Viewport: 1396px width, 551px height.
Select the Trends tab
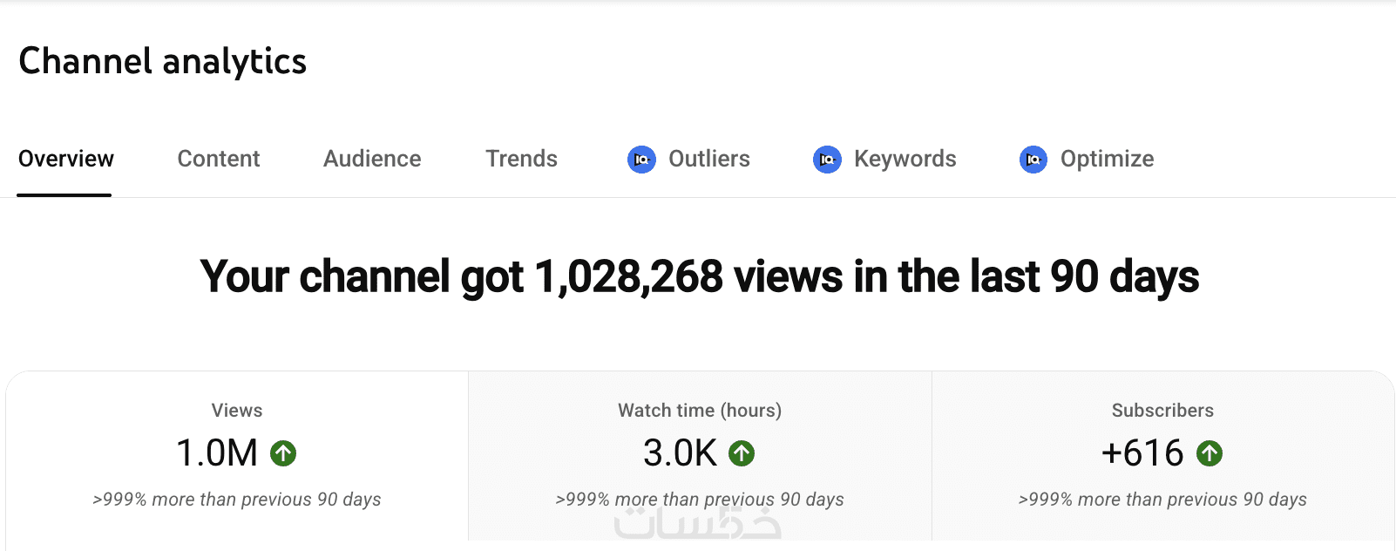[x=521, y=159]
